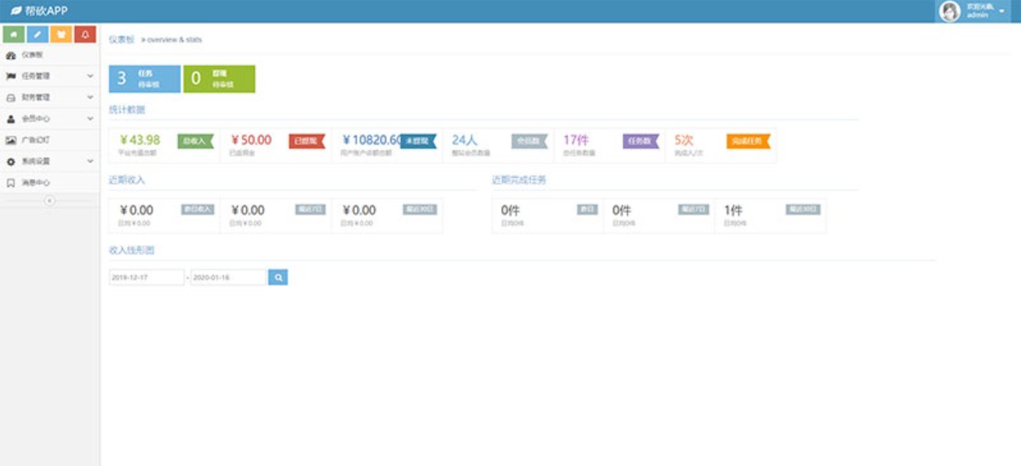Open the 仪表板 sidebar menu item

pos(49,55)
